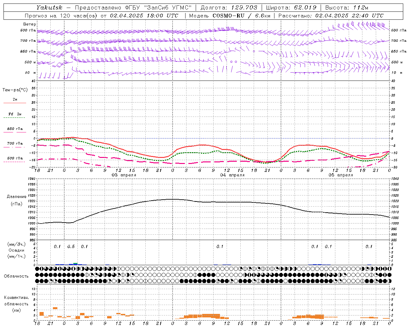Click the (мм/1ч.) precipitation unit label

tap(16, 256)
